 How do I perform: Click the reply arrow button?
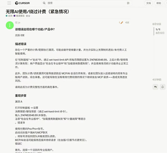tap(155, 87)
